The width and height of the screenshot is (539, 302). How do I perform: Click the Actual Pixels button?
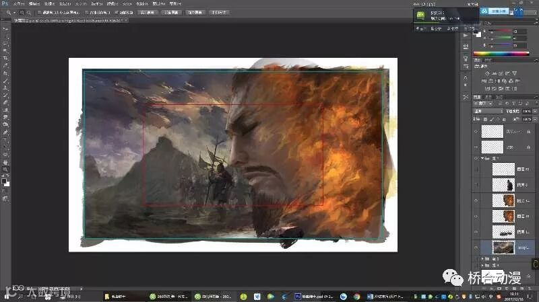pyautogui.click(x=147, y=13)
